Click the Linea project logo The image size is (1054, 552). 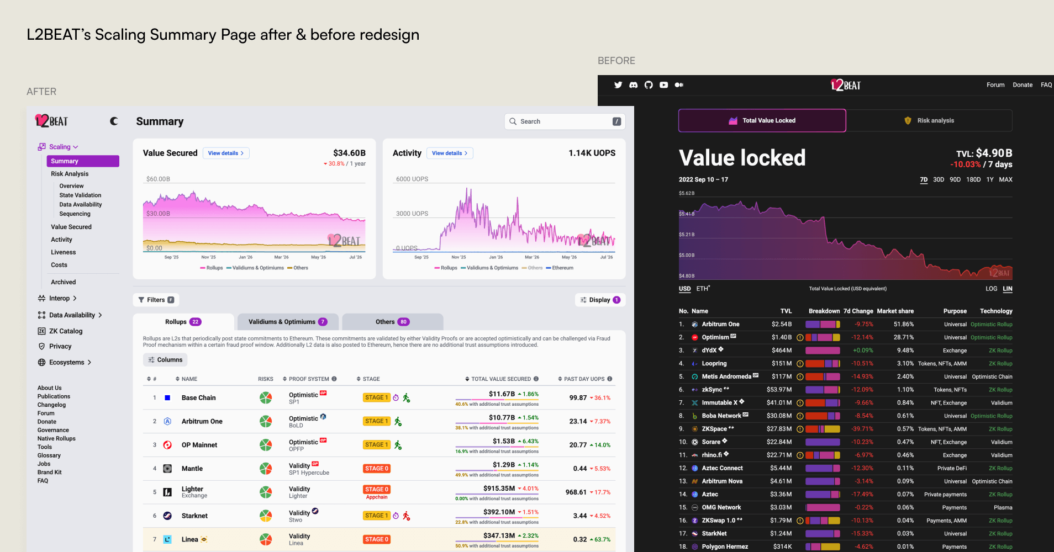tap(167, 539)
